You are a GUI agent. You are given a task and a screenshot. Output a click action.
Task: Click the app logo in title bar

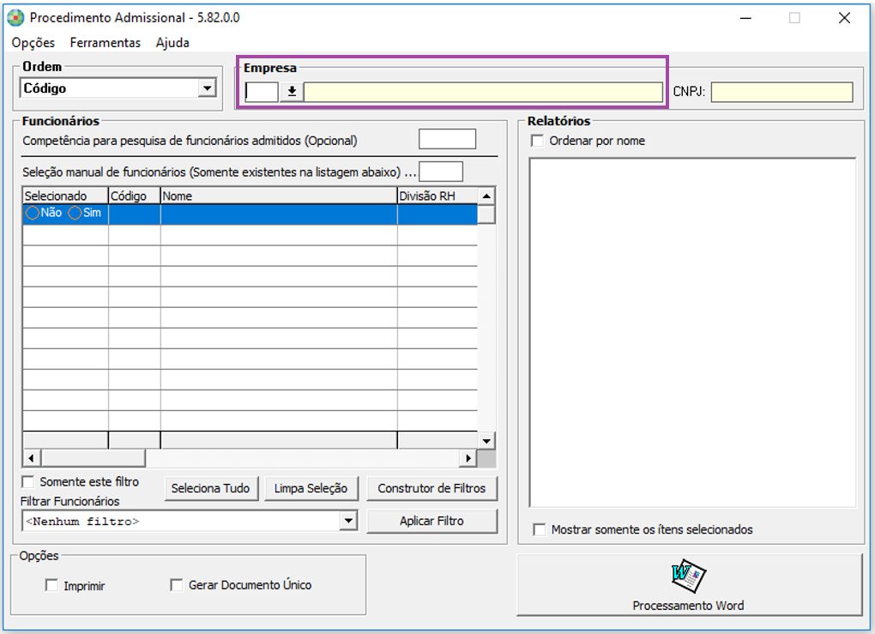coord(15,18)
